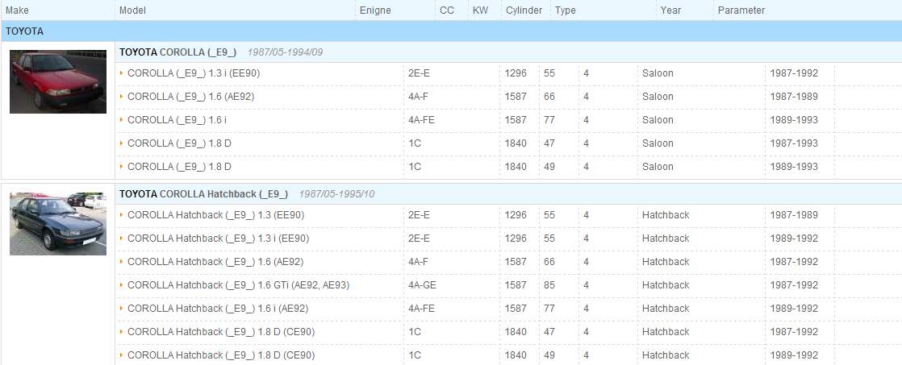
Task: Open COROLLA Hatchback 1.6 GTi (AE92, AE93) link
Action: [238, 285]
